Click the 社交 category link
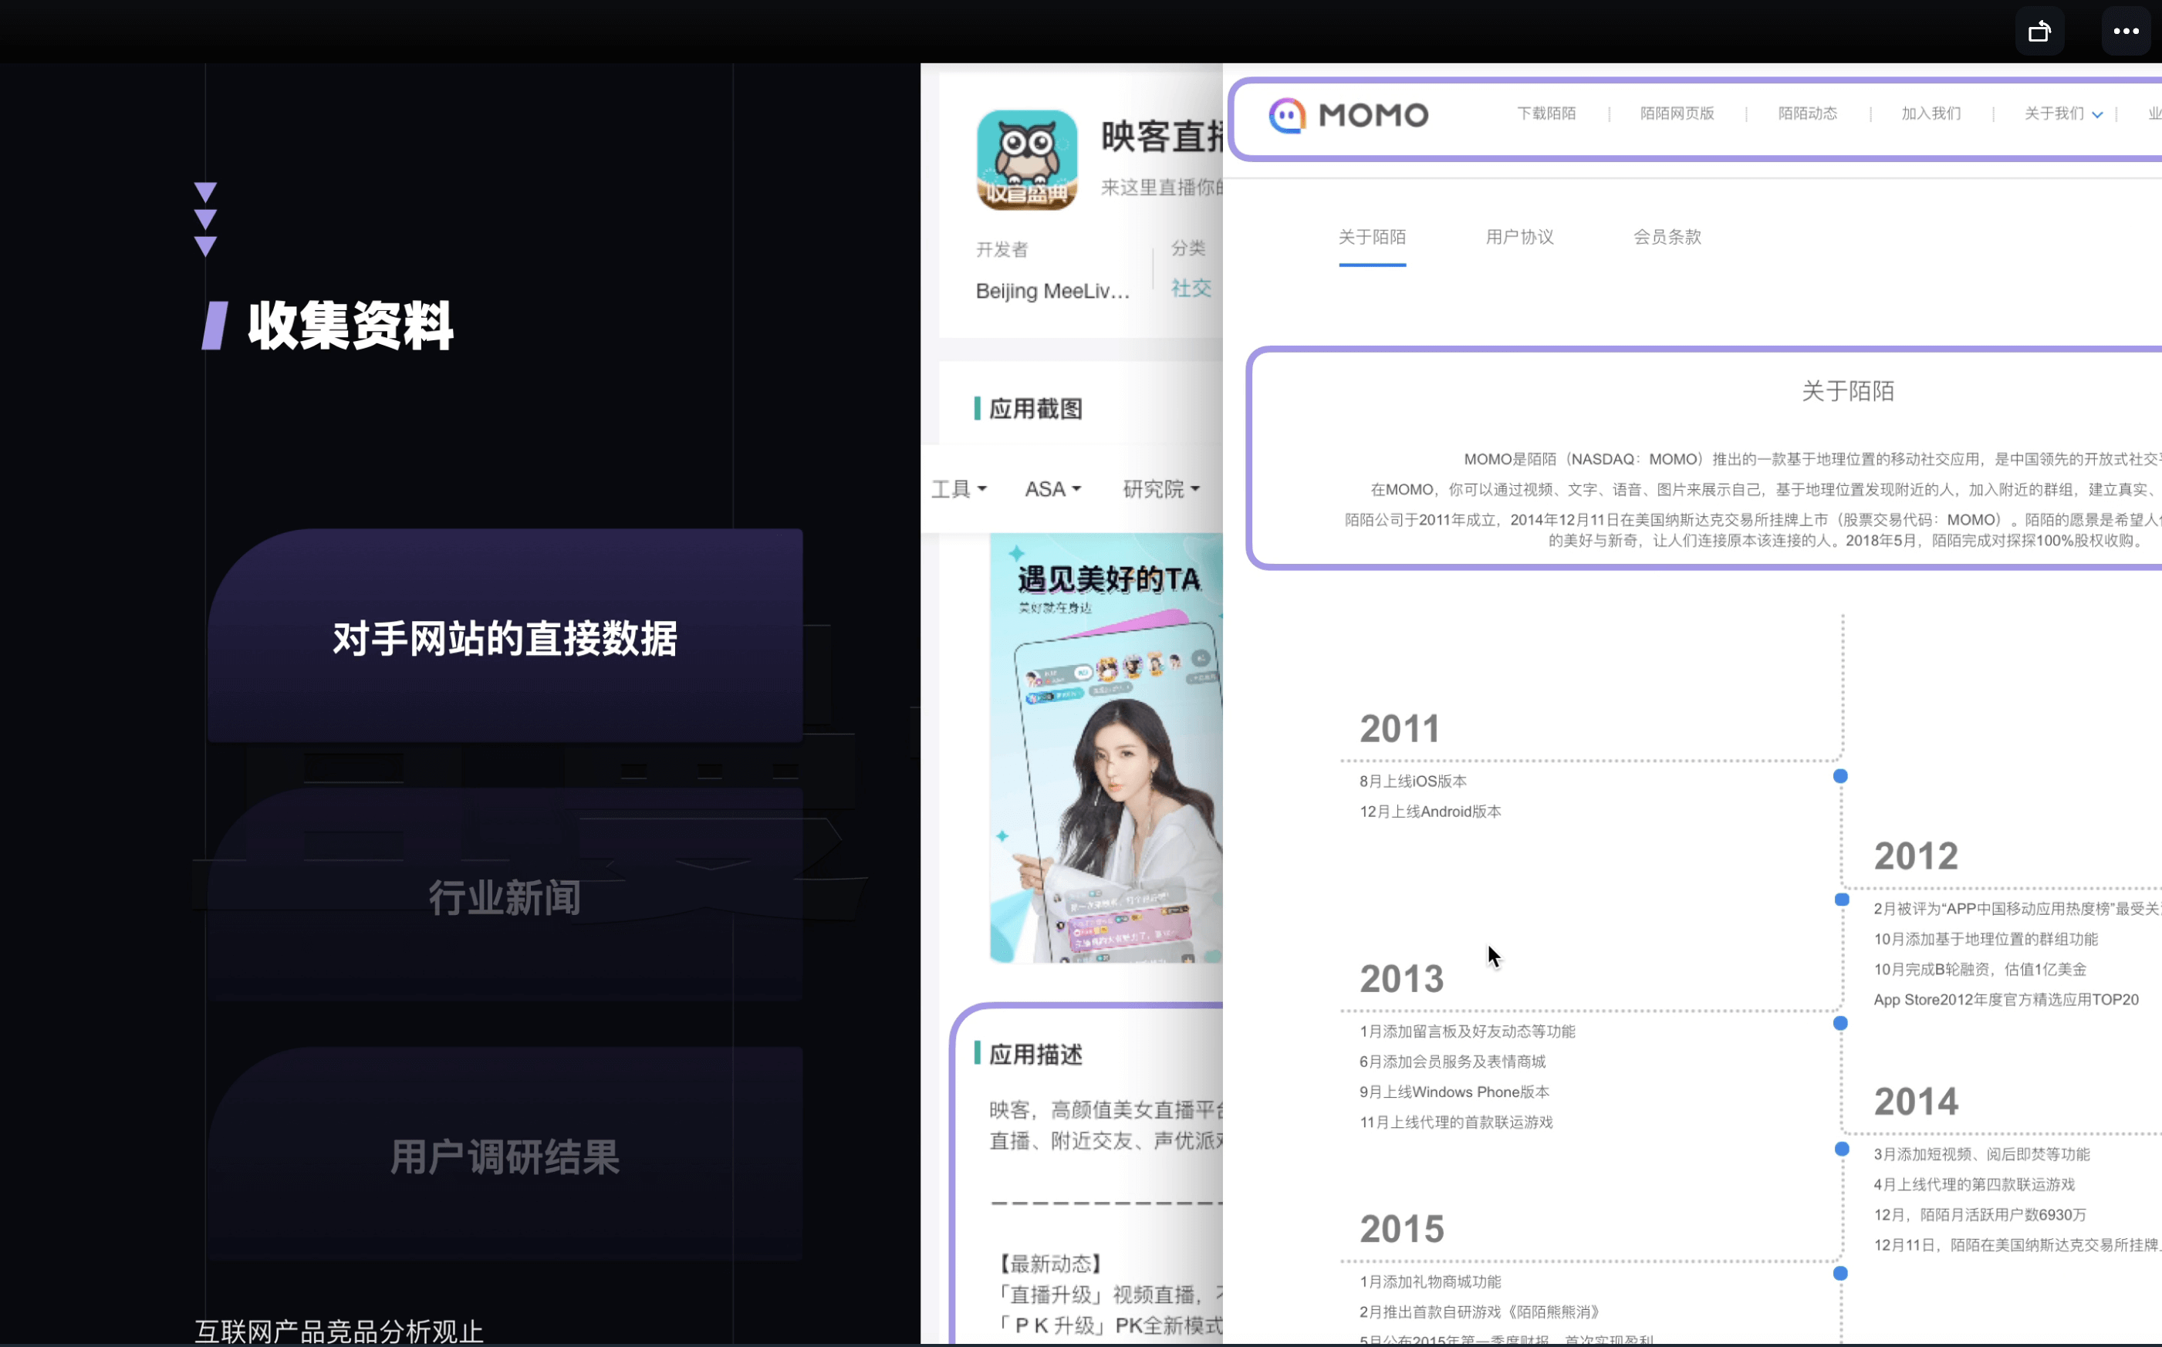2162x1347 pixels. click(1190, 288)
